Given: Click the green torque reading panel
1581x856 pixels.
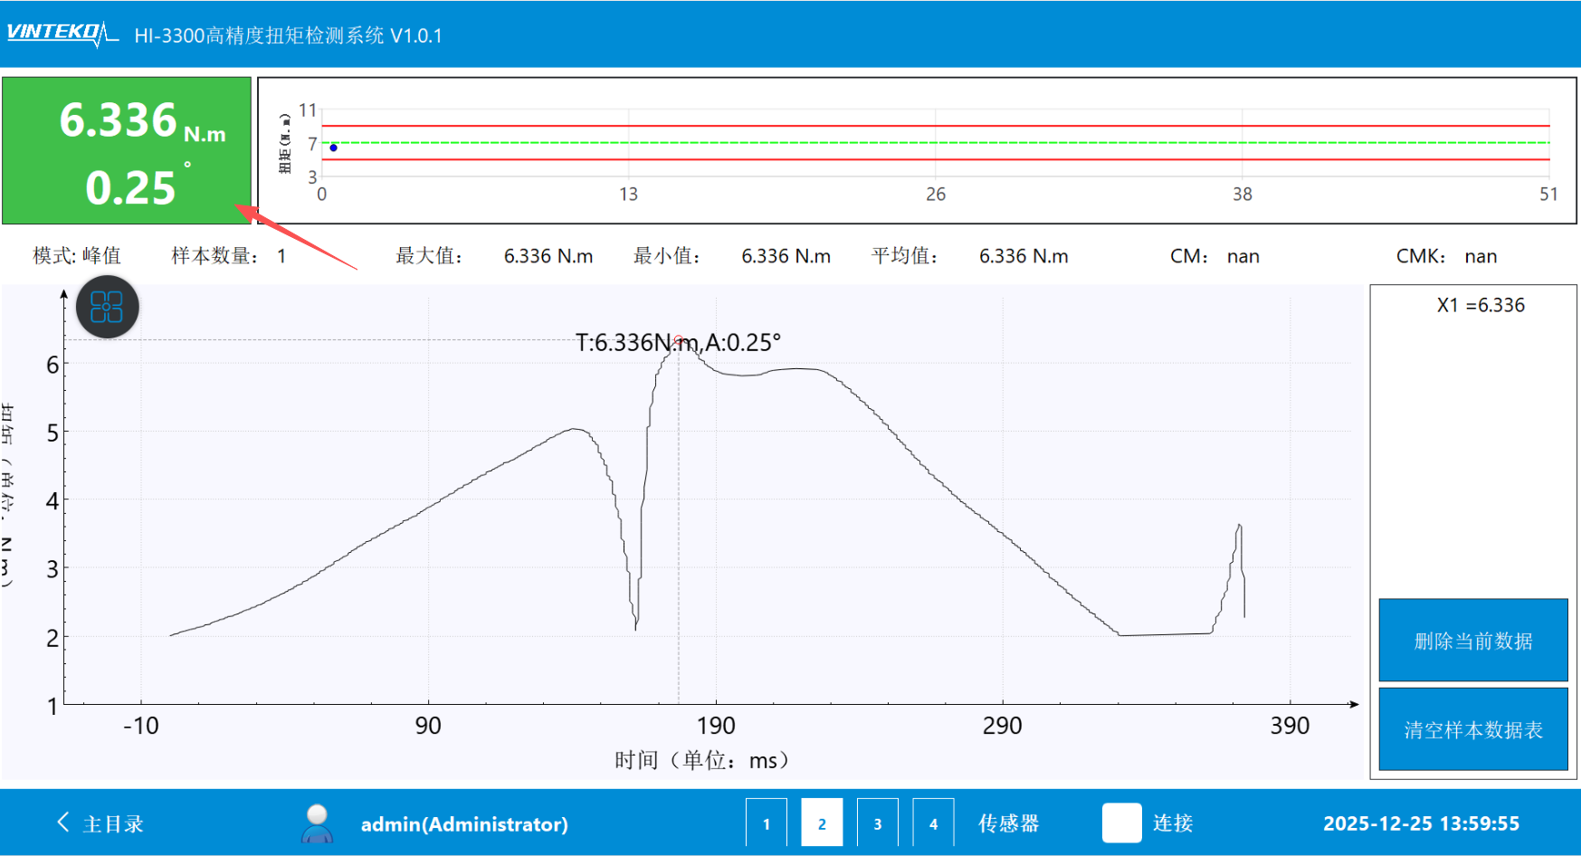Looking at the screenshot, I should tap(127, 150).
